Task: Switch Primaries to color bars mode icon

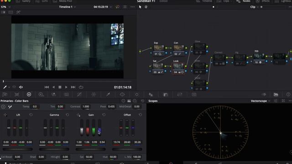Action: pos(129,101)
